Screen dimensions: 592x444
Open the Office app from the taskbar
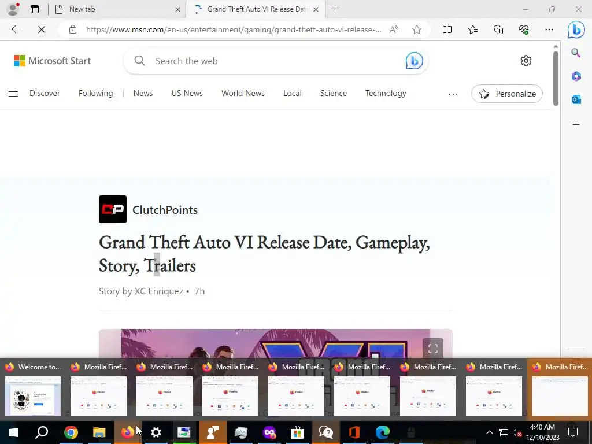[x=354, y=432]
